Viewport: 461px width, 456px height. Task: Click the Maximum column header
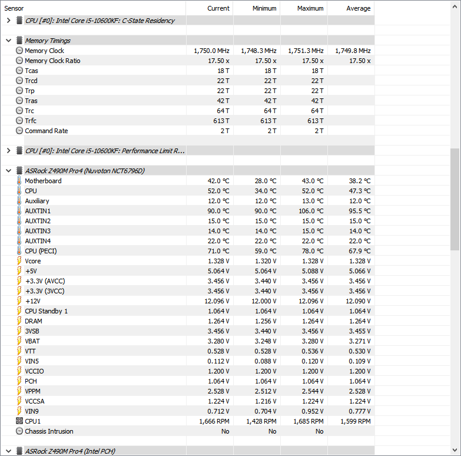pyautogui.click(x=304, y=8)
